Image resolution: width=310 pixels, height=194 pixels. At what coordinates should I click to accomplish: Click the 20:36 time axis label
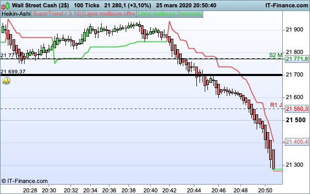tap(109, 190)
